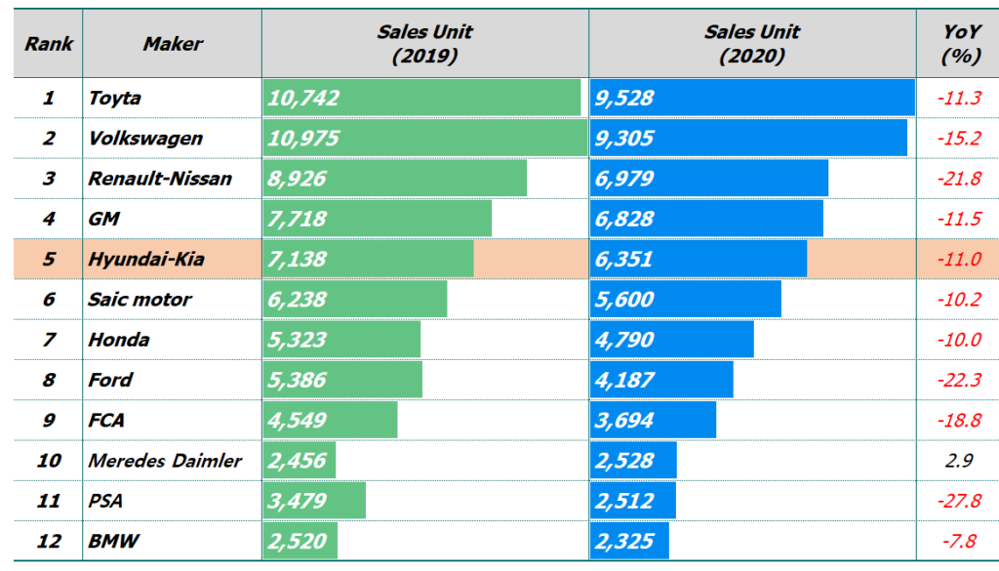999x571 pixels.
Task: Click the BMW 2,325 blue bar
Action: [630, 541]
